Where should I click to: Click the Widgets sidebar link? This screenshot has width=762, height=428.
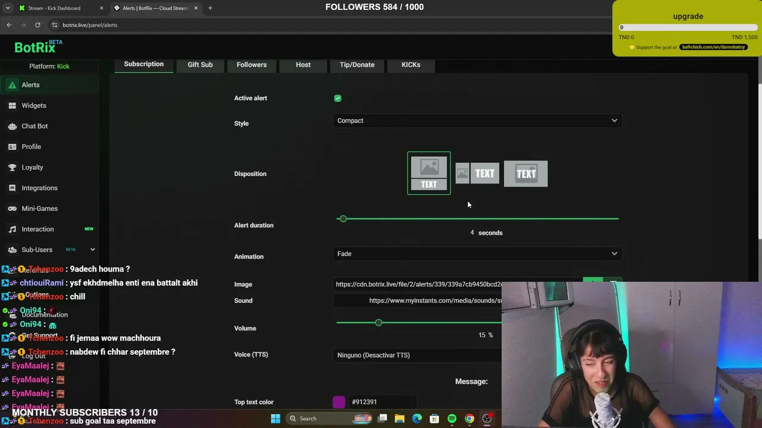click(x=34, y=105)
